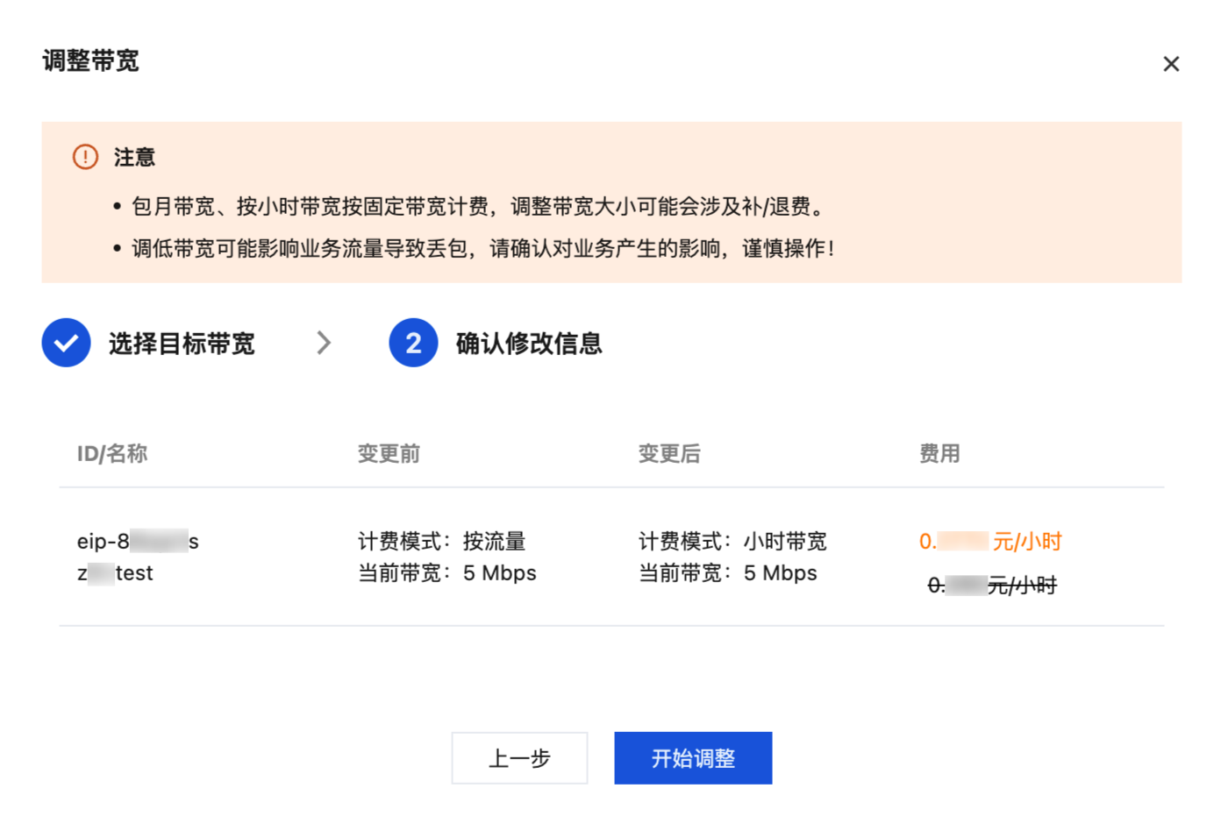
Task: Click the 计费模式：按流量 text
Action: pyautogui.click(x=441, y=542)
